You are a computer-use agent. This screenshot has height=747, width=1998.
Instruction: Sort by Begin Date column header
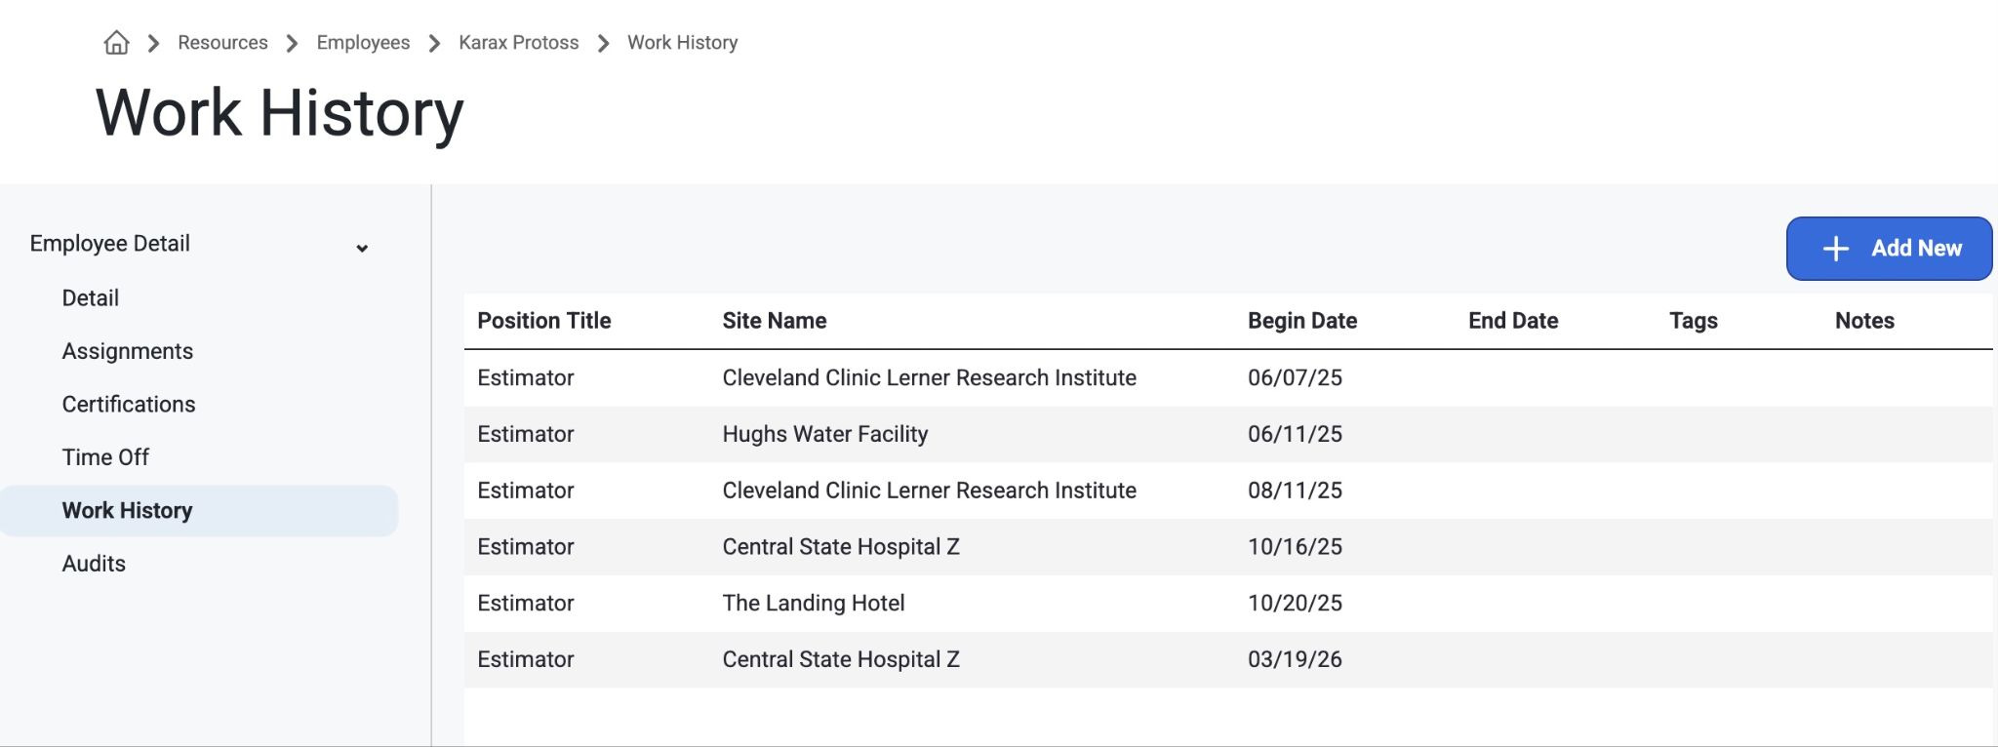pyautogui.click(x=1302, y=321)
